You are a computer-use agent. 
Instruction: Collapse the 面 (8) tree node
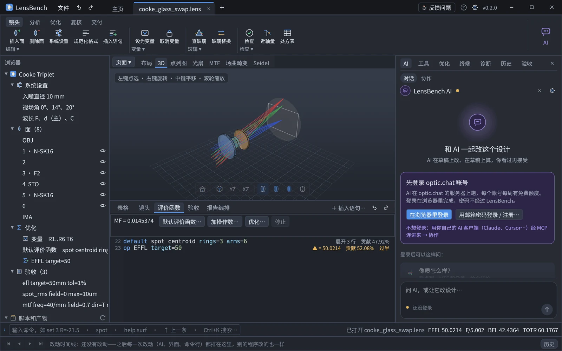pos(12,129)
